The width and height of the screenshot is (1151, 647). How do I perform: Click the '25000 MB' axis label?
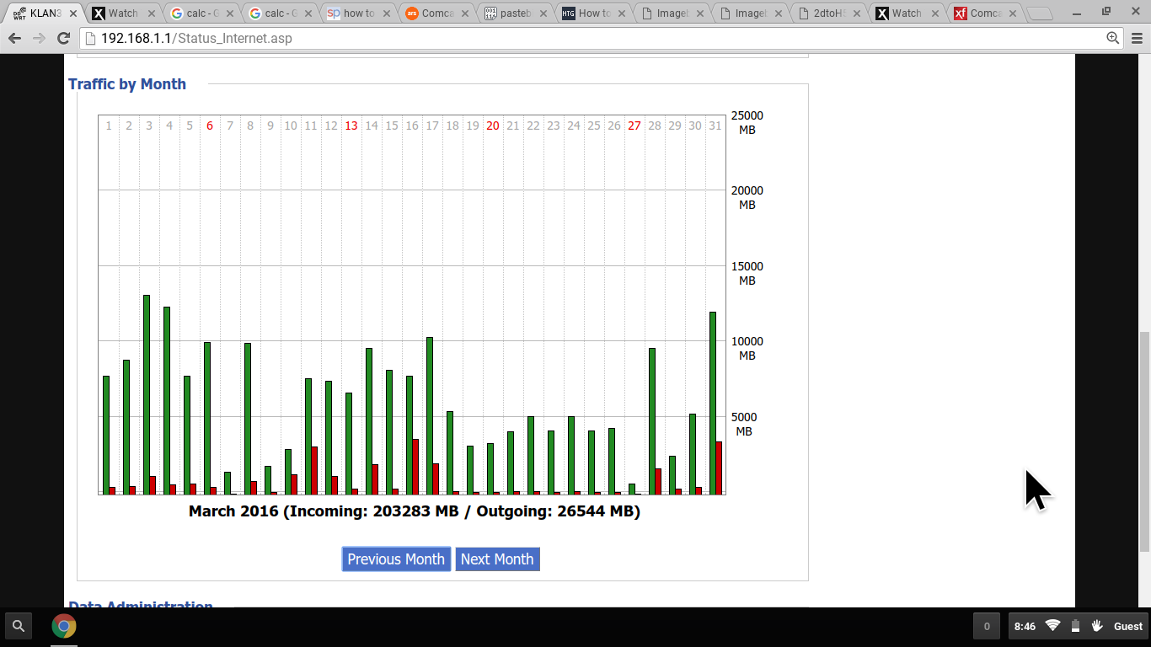[747, 123]
